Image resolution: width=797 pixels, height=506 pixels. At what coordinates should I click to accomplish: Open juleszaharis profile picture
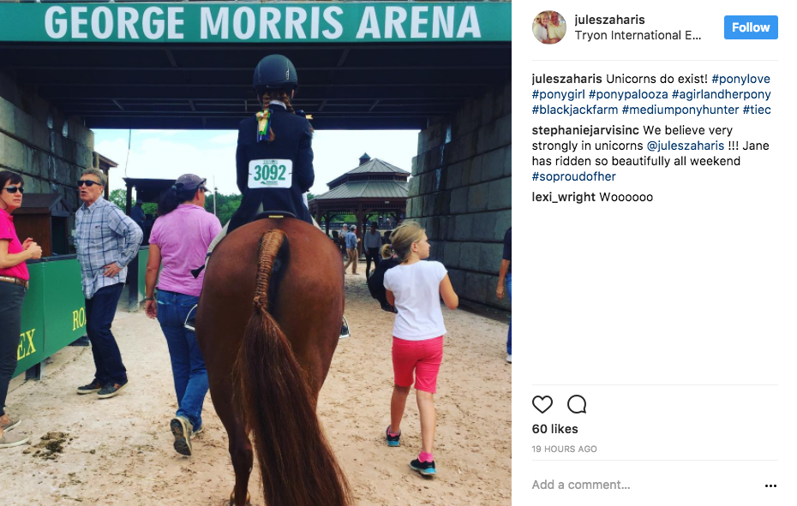[x=549, y=27]
